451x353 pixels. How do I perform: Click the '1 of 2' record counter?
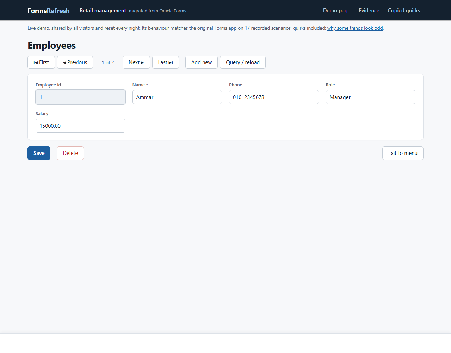[x=108, y=62]
